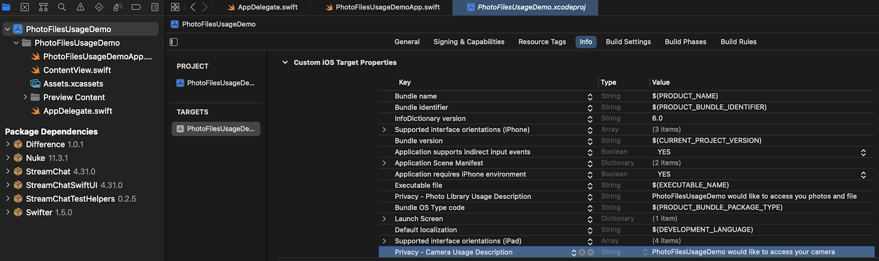
Task: Open the Difference 1.0.1 package
Action: click(54, 145)
